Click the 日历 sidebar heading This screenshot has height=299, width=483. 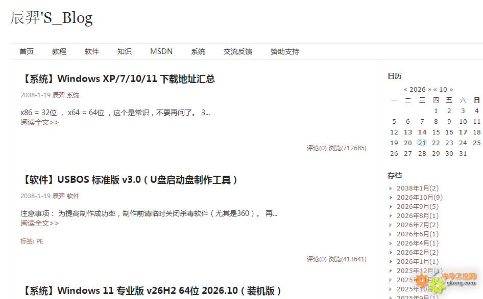click(x=395, y=76)
